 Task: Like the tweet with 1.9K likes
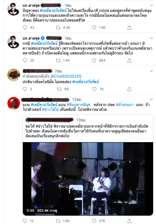[x=94, y=27]
